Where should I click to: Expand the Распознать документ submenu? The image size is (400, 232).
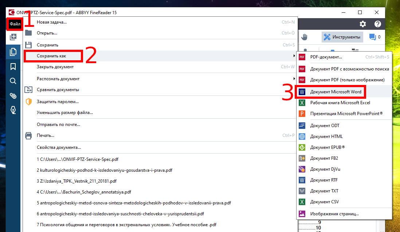click(160, 79)
